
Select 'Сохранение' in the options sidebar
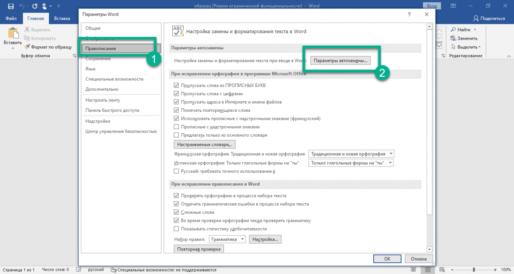click(x=98, y=59)
